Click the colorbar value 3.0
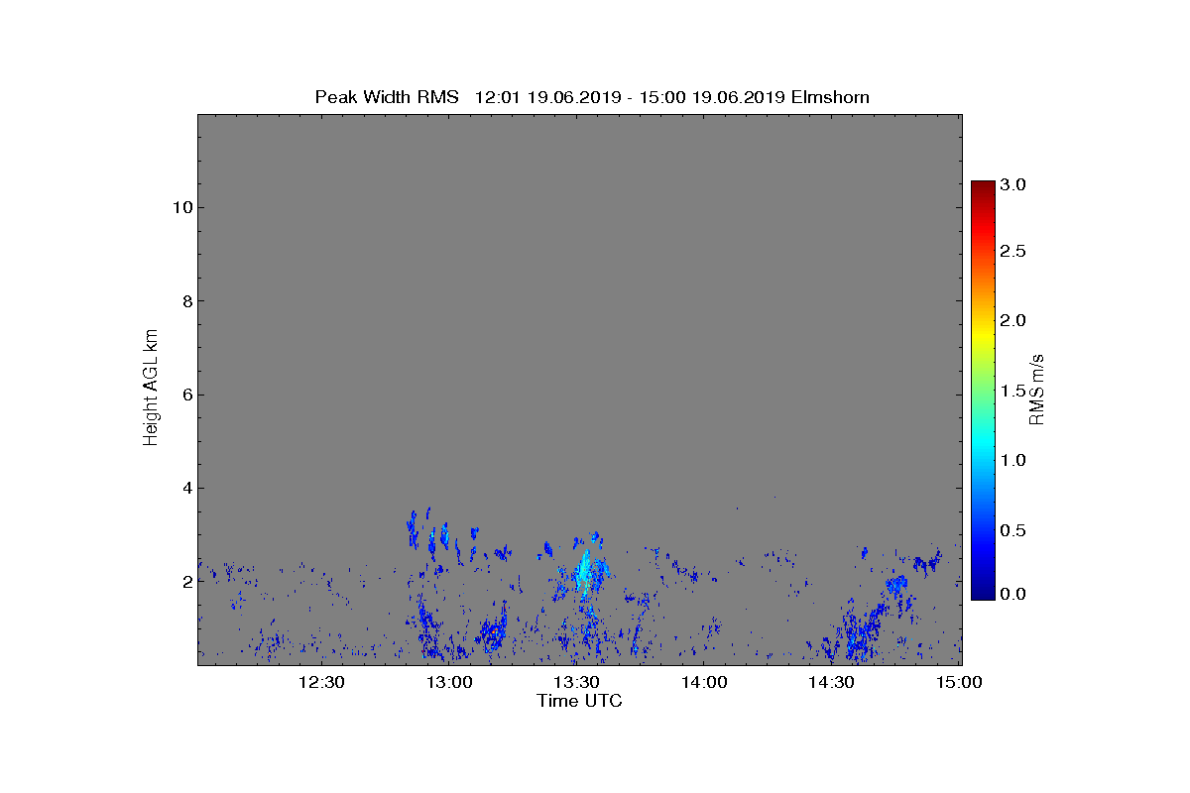 pos(1013,185)
